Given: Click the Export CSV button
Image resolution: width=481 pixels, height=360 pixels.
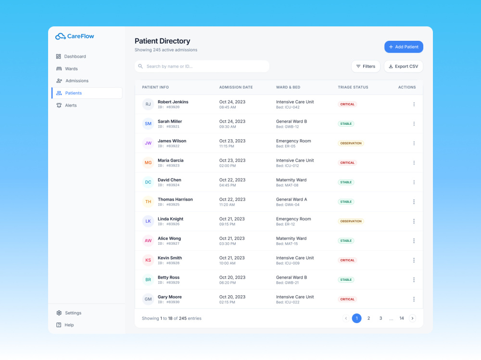Looking at the screenshot, I should click(x=404, y=66).
